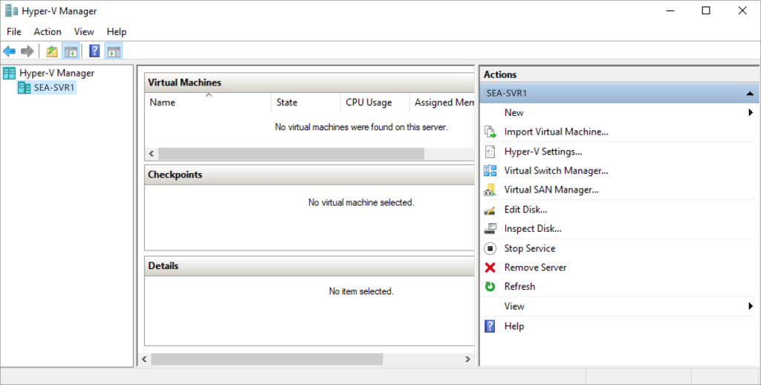761x385 pixels.
Task: Sort by the Name column header
Action: [x=208, y=103]
